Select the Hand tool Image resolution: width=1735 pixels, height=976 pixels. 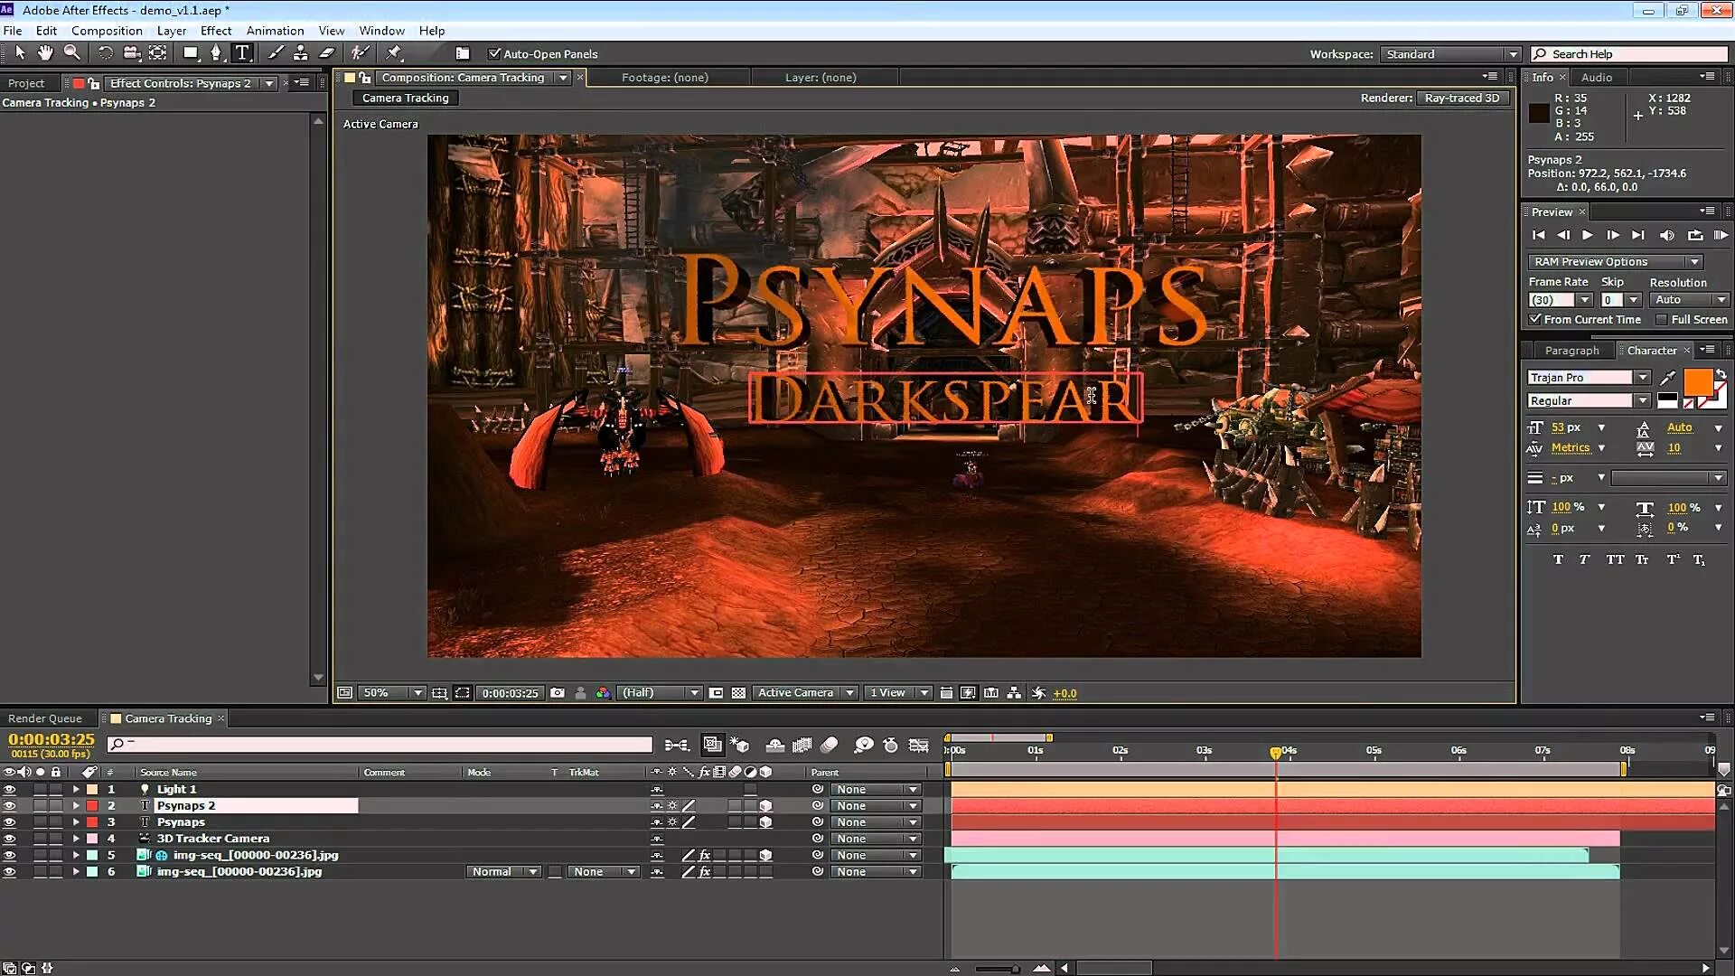[45, 52]
